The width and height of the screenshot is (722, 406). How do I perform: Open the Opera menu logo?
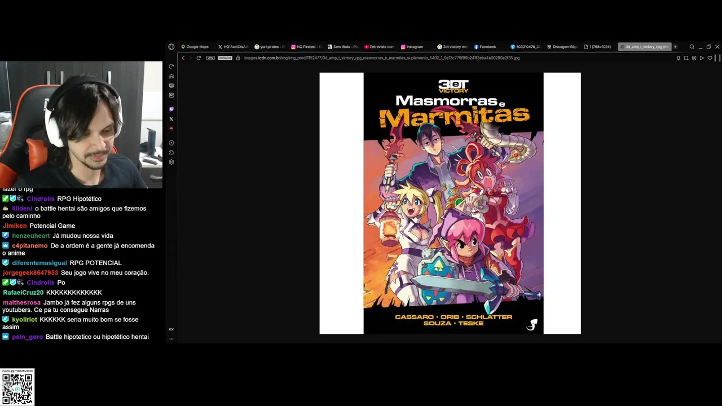coord(171,47)
